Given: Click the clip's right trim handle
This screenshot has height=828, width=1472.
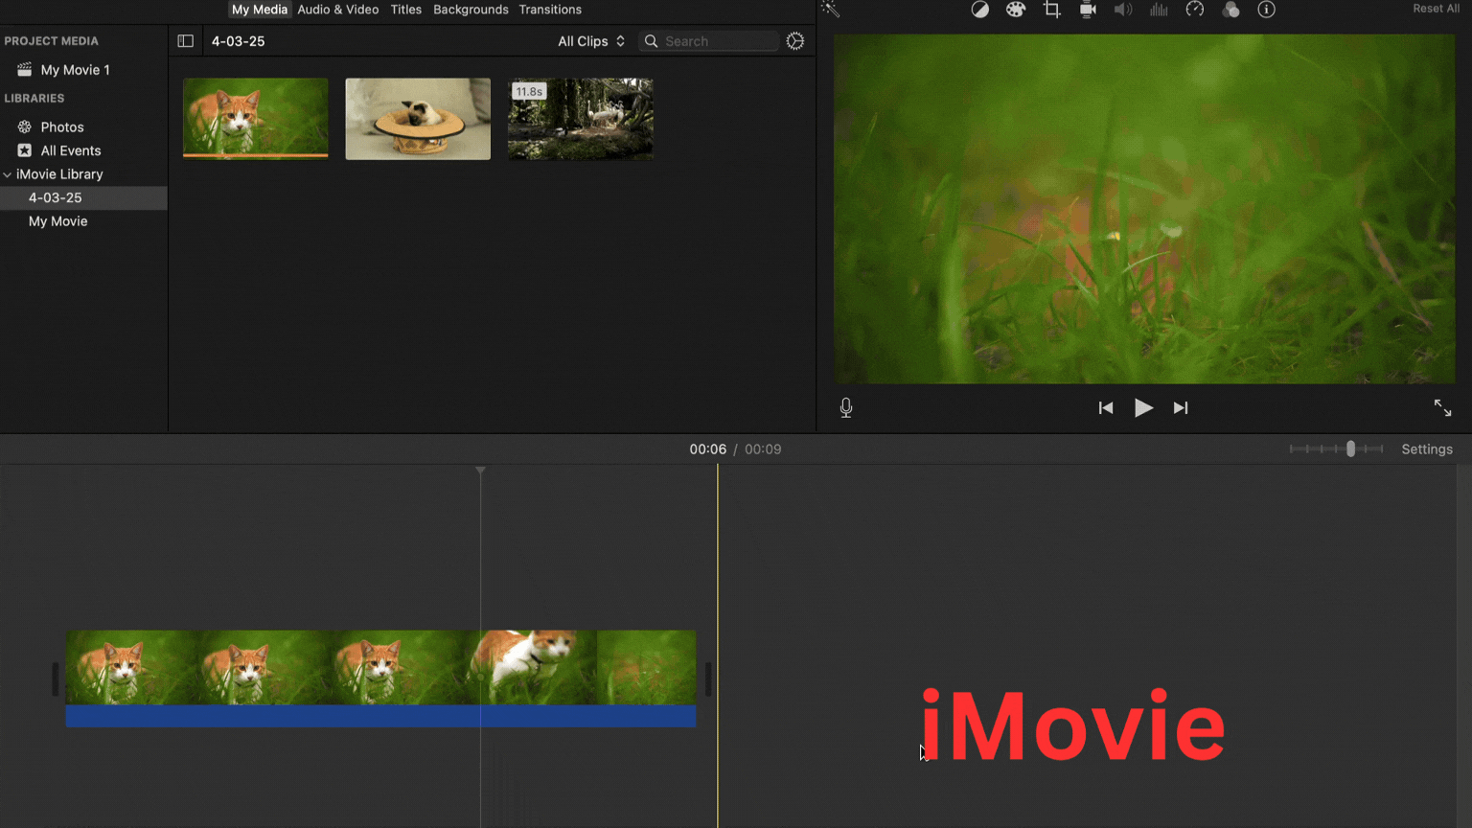Looking at the screenshot, I should (708, 679).
